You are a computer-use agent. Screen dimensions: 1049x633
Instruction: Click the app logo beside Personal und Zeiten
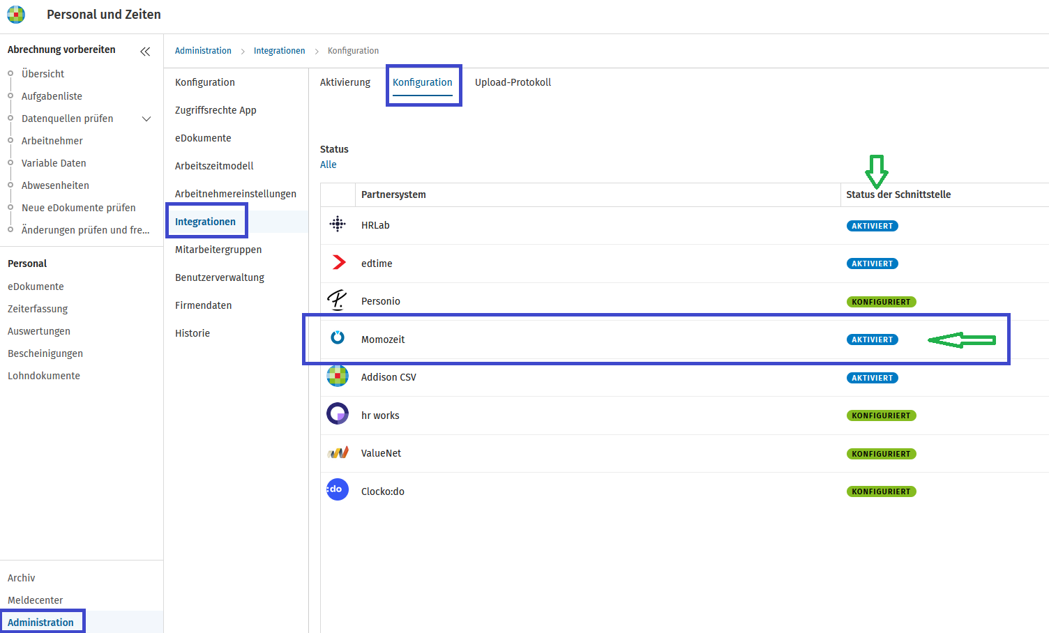(x=16, y=14)
